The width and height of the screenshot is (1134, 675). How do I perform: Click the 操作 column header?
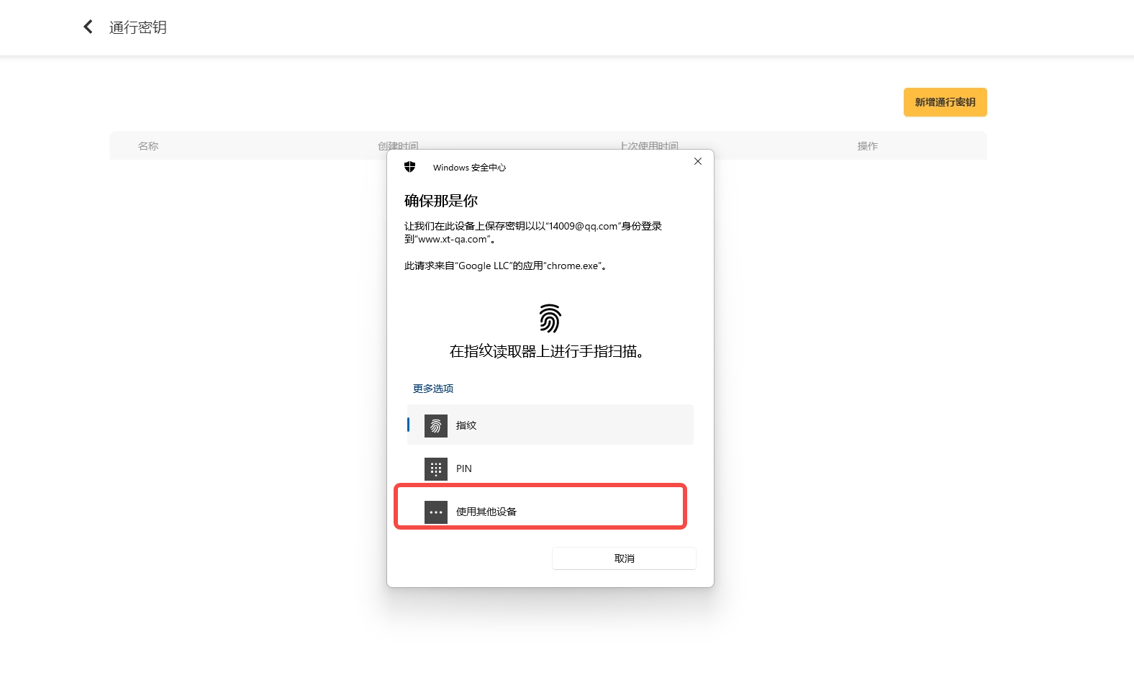click(x=867, y=146)
